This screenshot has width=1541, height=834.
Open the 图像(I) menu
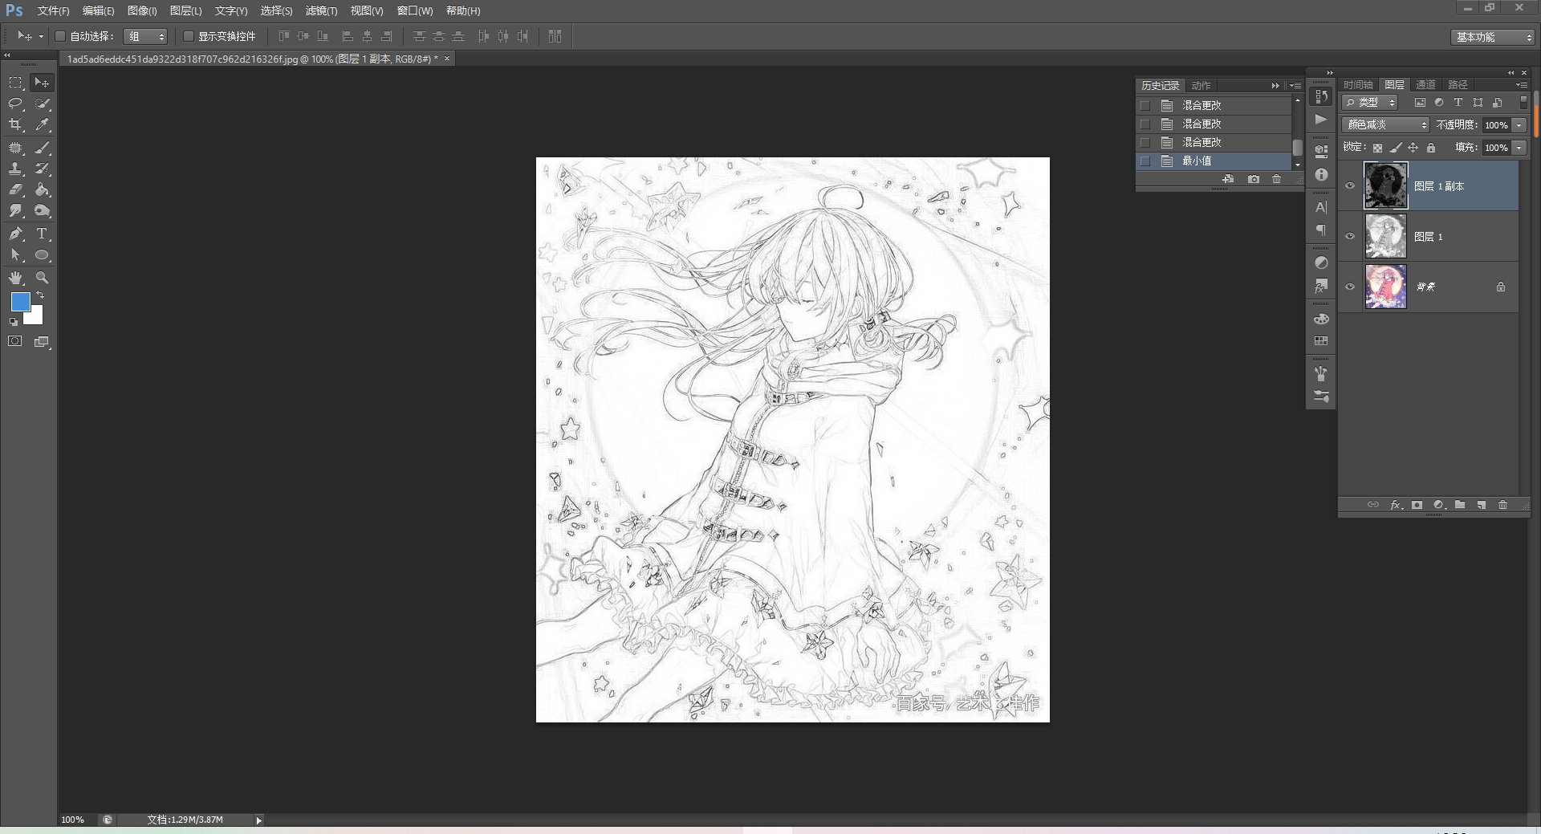click(142, 10)
